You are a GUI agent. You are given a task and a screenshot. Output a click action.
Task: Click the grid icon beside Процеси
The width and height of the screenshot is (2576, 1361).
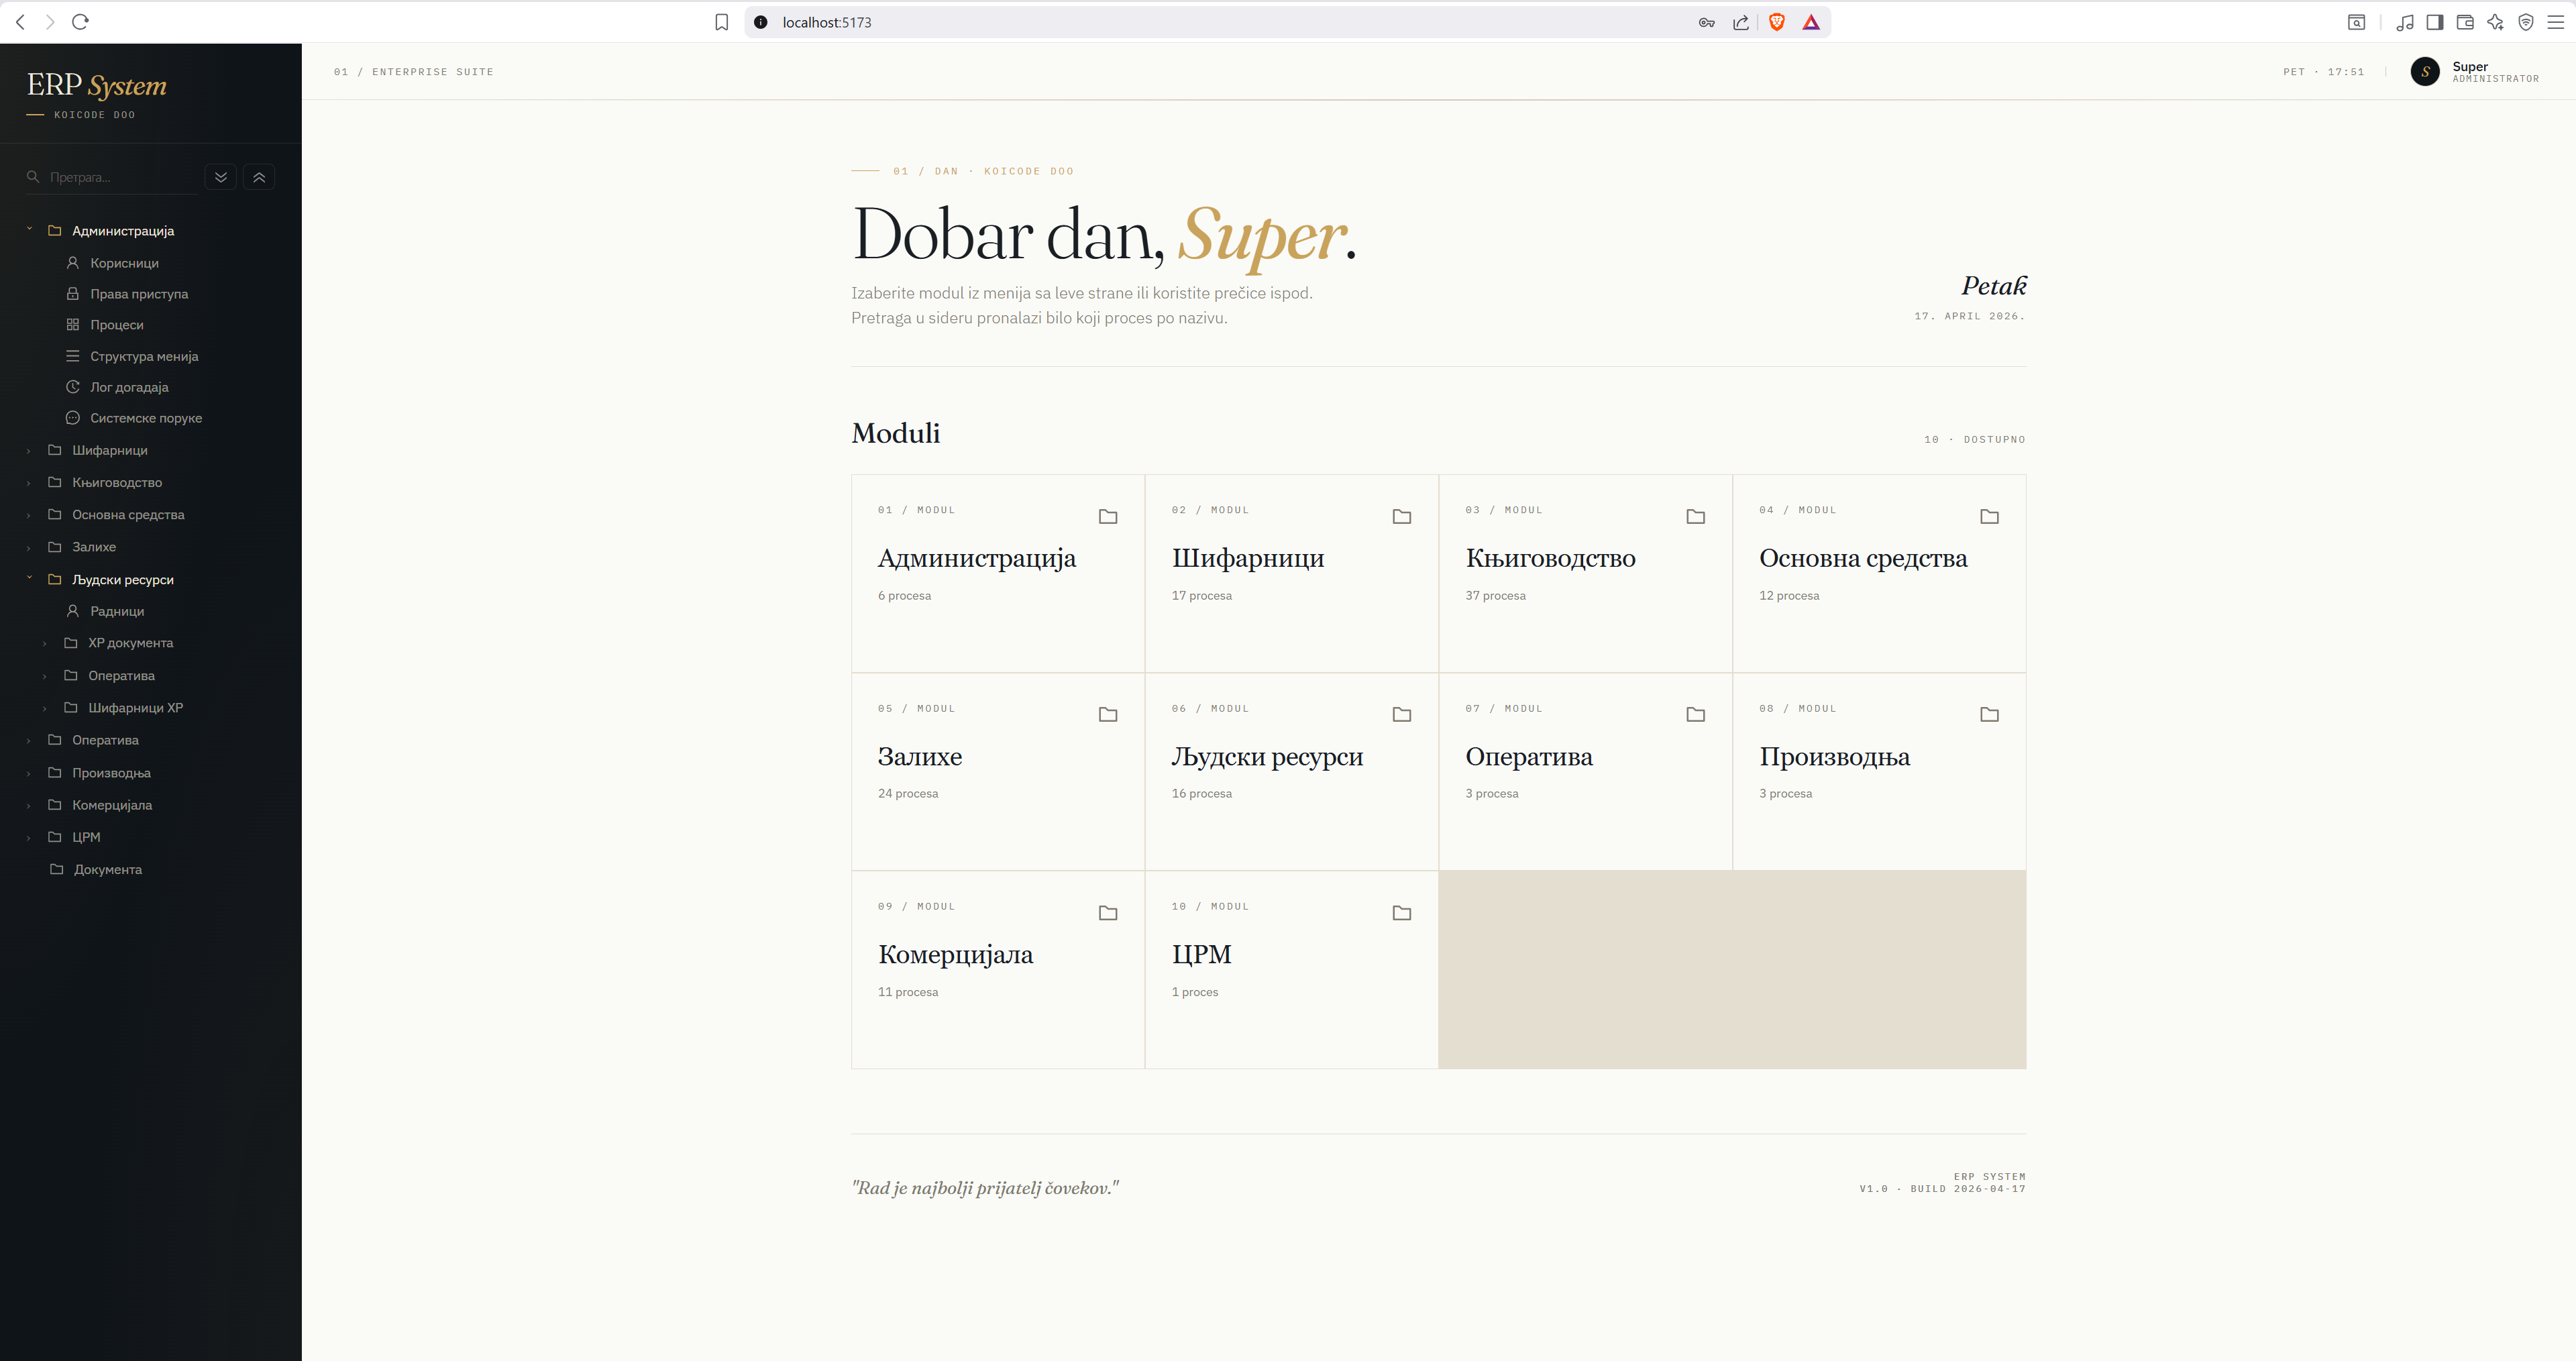(73, 325)
